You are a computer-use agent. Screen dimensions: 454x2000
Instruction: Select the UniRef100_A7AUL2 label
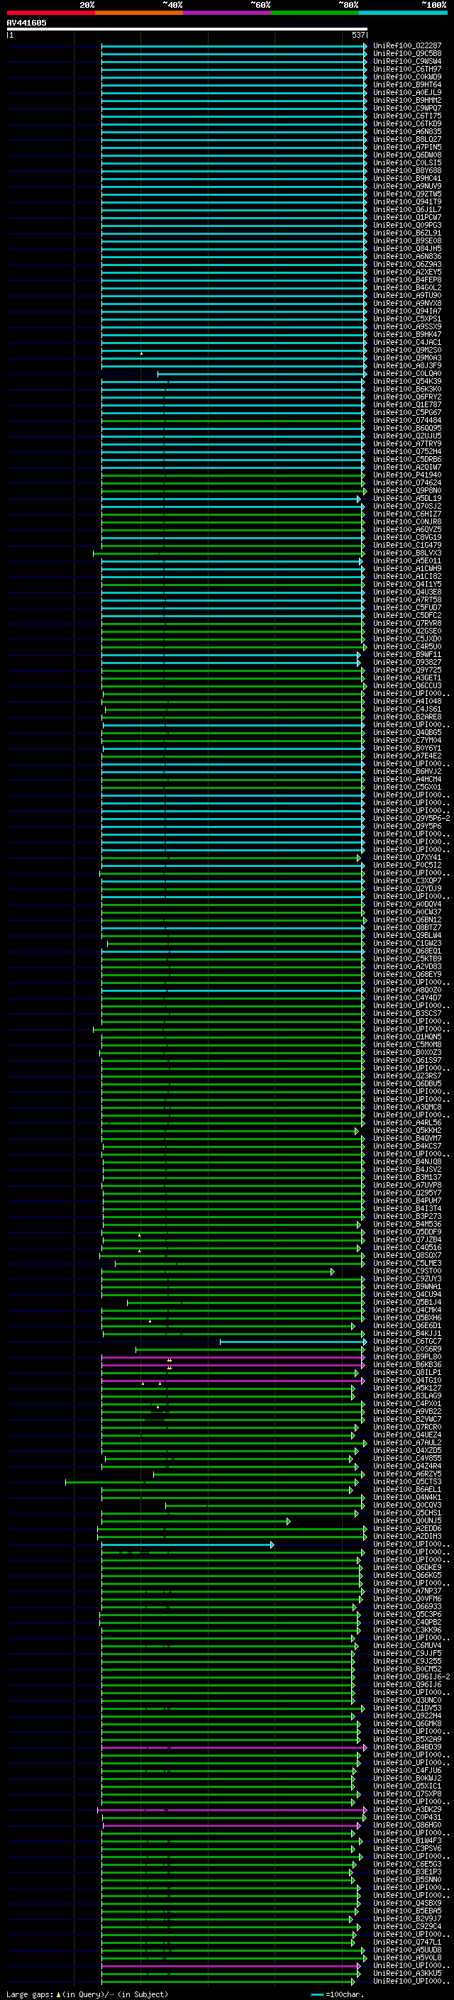pyautogui.click(x=407, y=1442)
